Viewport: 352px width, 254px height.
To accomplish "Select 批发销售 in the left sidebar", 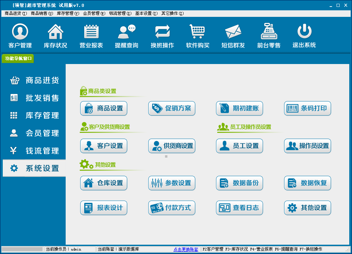I will 33,98.
